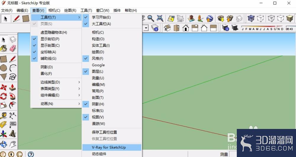Expand 动画(N) submenu

(x=56, y=104)
